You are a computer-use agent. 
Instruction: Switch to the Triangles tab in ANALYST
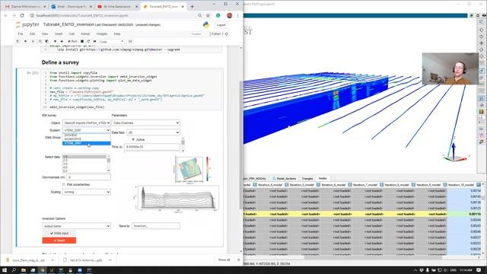(x=307, y=179)
